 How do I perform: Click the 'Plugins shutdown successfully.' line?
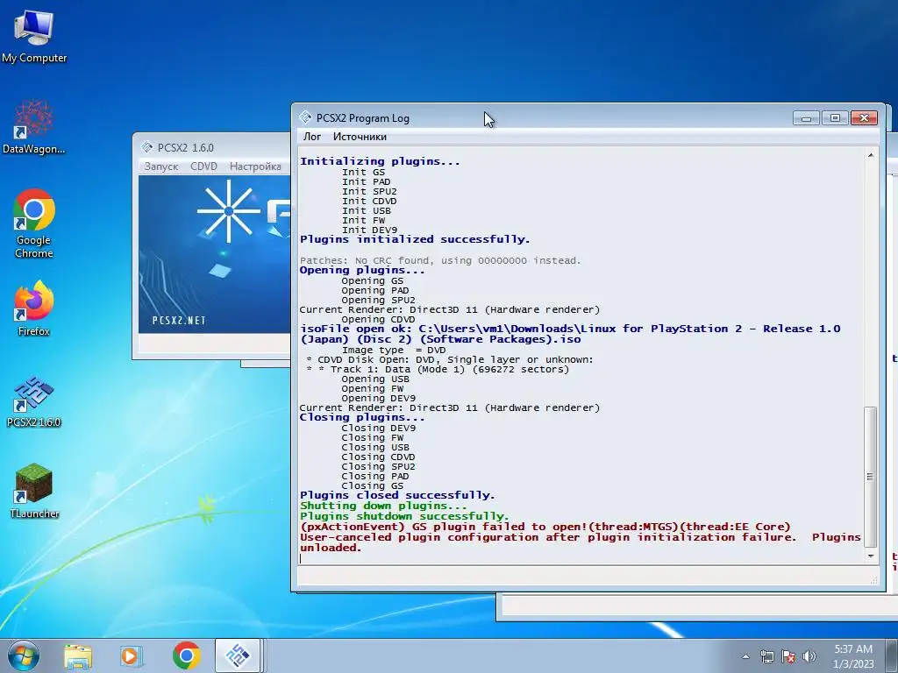coord(404,516)
